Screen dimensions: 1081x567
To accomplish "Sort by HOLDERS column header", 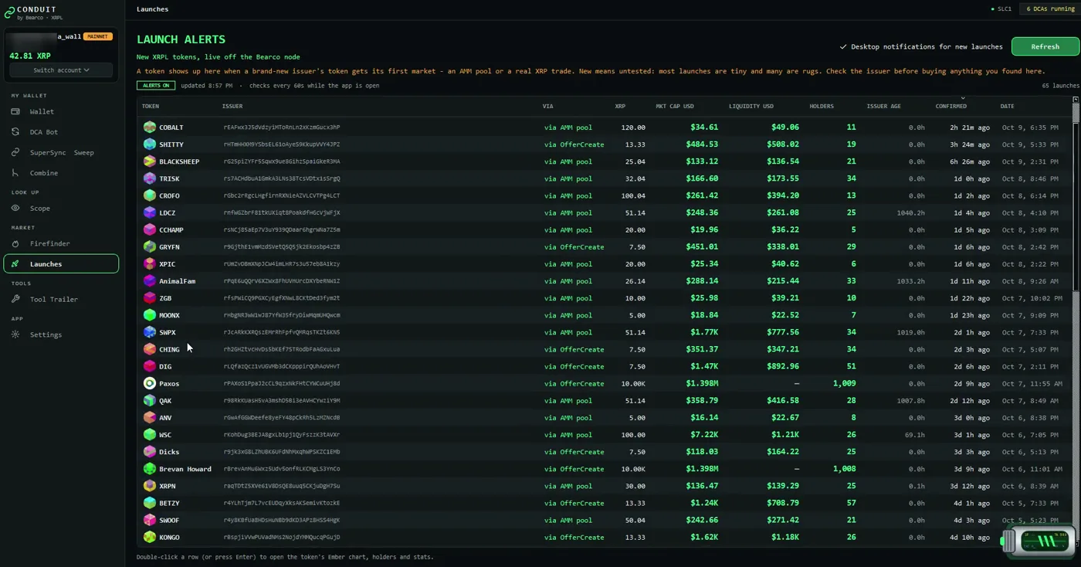I will [x=822, y=106].
